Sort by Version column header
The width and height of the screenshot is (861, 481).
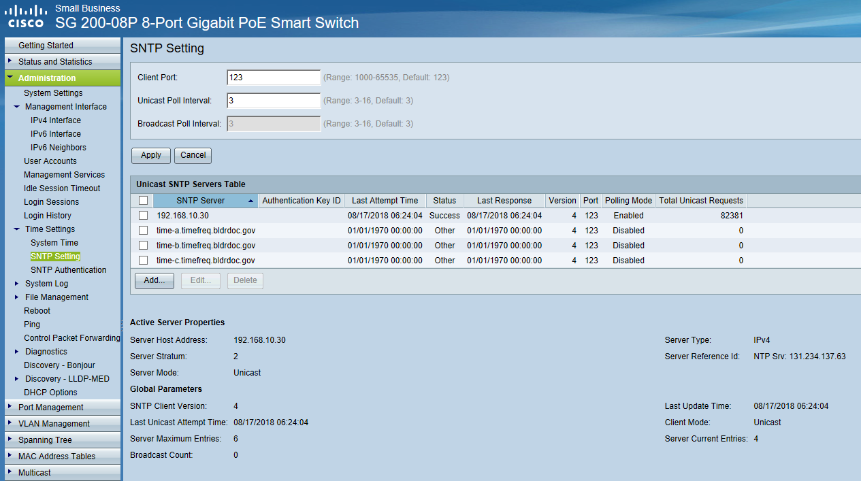click(x=563, y=201)
